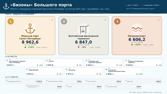The image size is (167, 94).
Task: Click company name Петролеспорт
Action: point(137,36)
